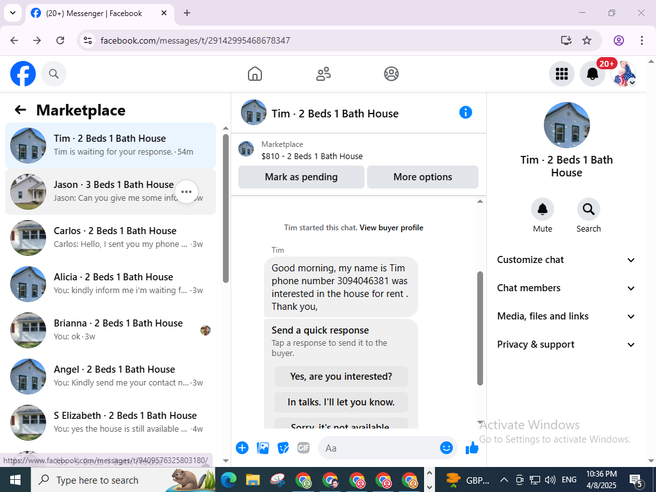Open the account profile picture menu
Screen dimensions: 656x492
coord(623,74)
